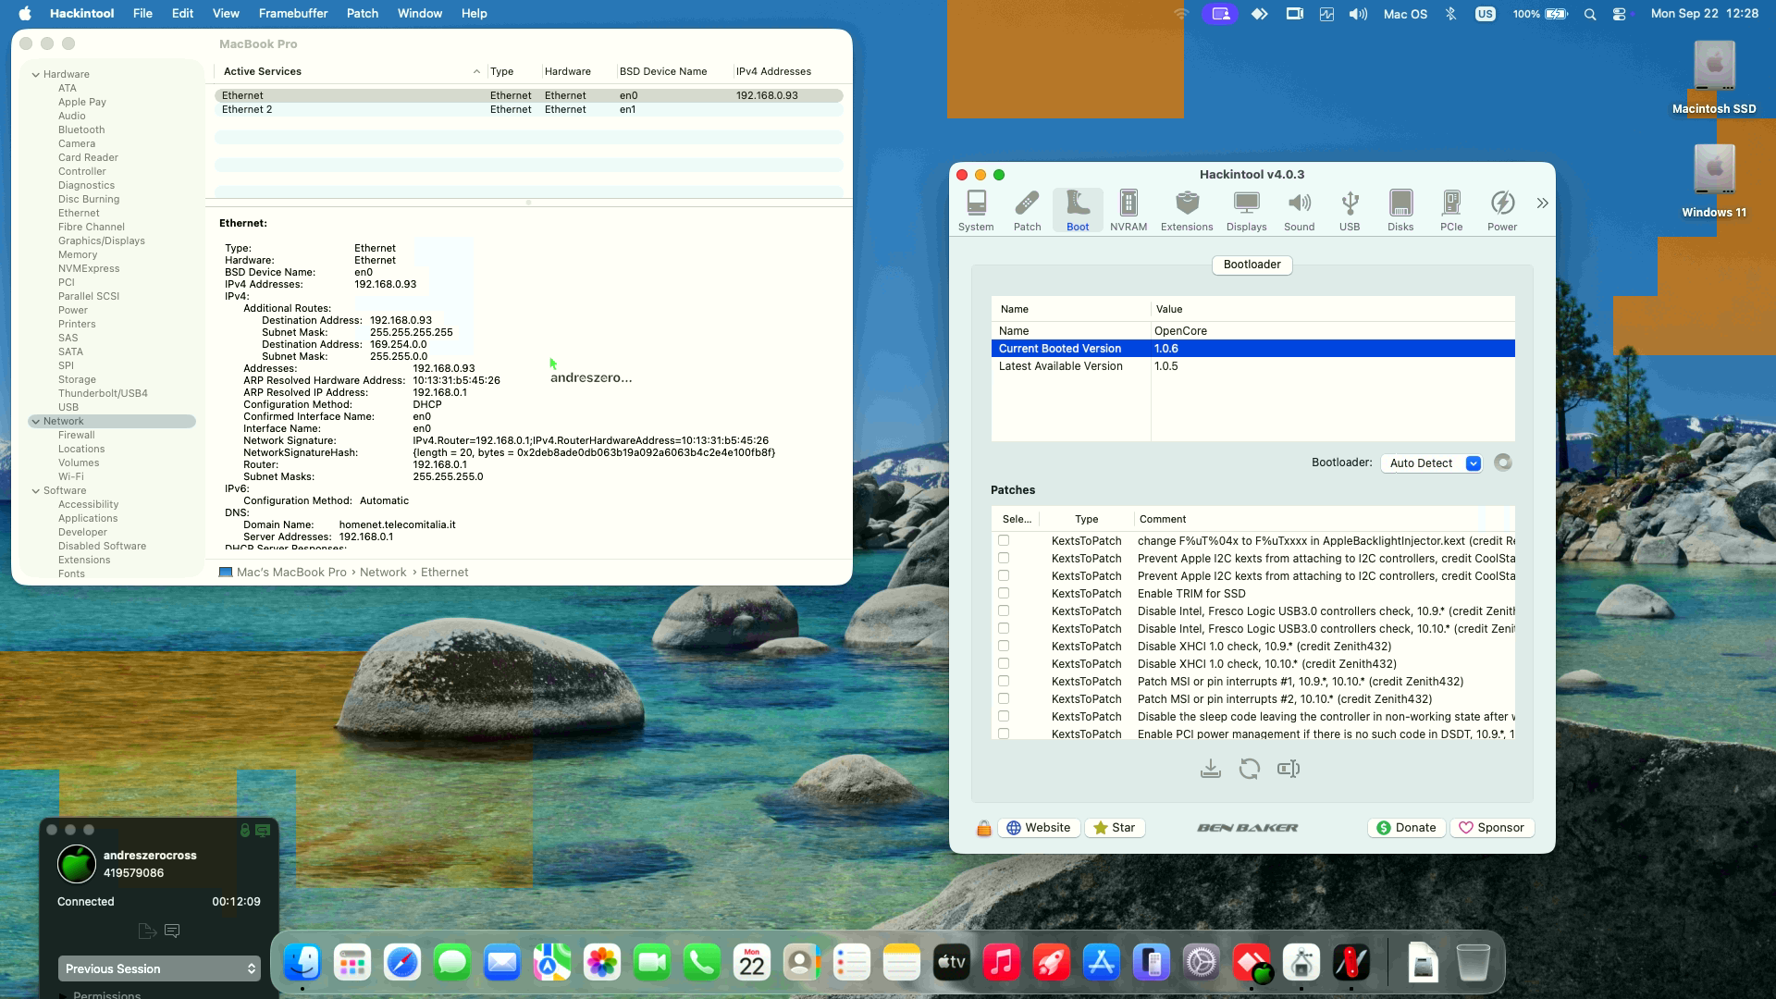
Task: Open the Disks toolbar icon
Action: pyautogui.click(x=1400, y=210)
